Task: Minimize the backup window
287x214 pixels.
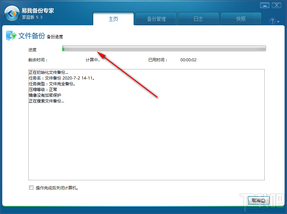Action: click(264, 5)
